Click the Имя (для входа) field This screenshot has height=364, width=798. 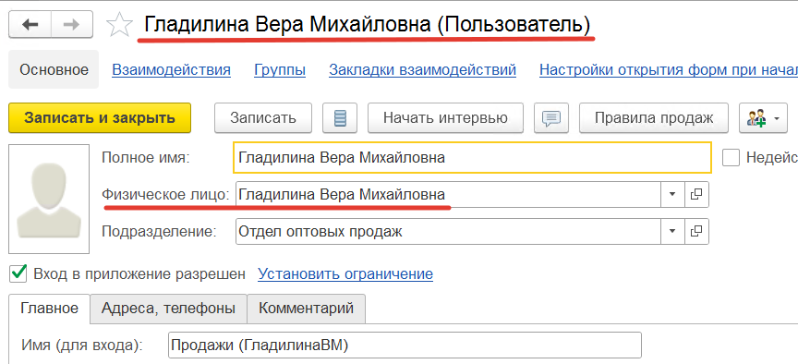(x=405, y=346)
